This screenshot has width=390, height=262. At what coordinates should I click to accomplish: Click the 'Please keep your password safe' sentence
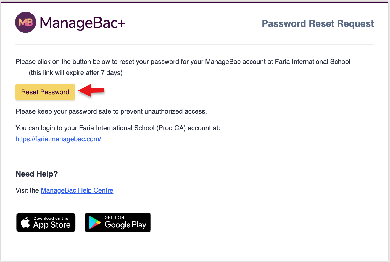click(x=111, y=111)
